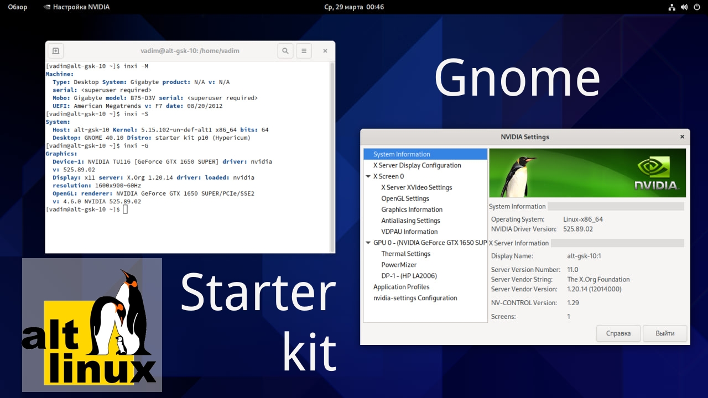Click the Справка button
Viewport: 708px width, 398px height.
618,333
